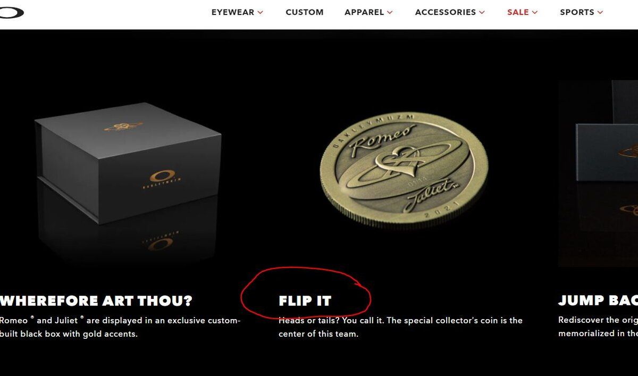Go to the red Sale menu
Image resolution: width=638 pixels, height=376 pixels.
518,12
